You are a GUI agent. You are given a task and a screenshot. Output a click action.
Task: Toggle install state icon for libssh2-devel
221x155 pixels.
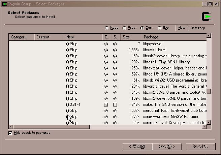[67, 56]
